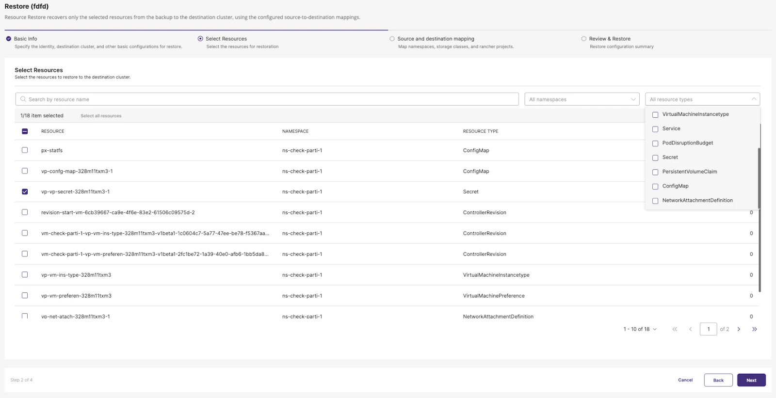Viewport: 776px width, 398px height.
Task: Select the Select Resources step label
Action: (226, 39)
